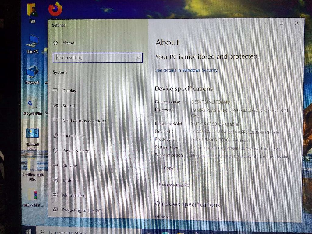Image resolution: width=312 pixels, height=234 pixels.
Task: Select Tablet settings in sidebar
Action: 68,180
